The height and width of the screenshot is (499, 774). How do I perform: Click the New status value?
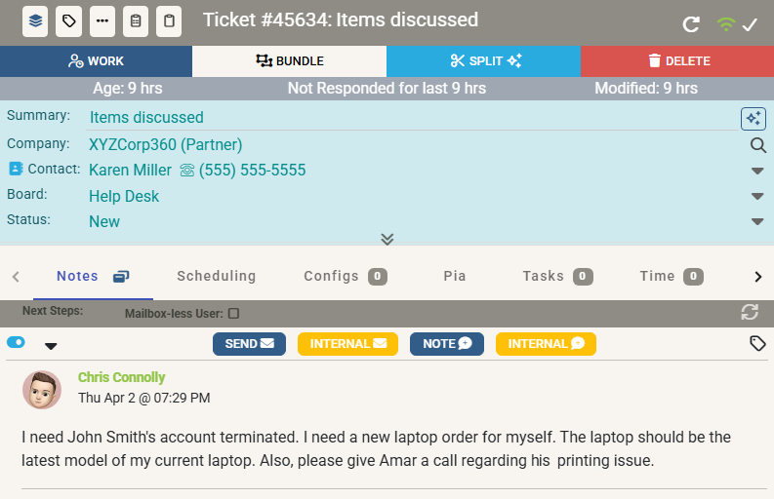(x=104, y=221)
